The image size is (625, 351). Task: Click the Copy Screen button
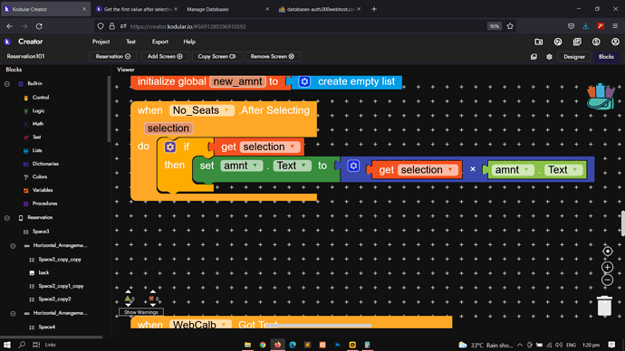[x=216, y=56]
